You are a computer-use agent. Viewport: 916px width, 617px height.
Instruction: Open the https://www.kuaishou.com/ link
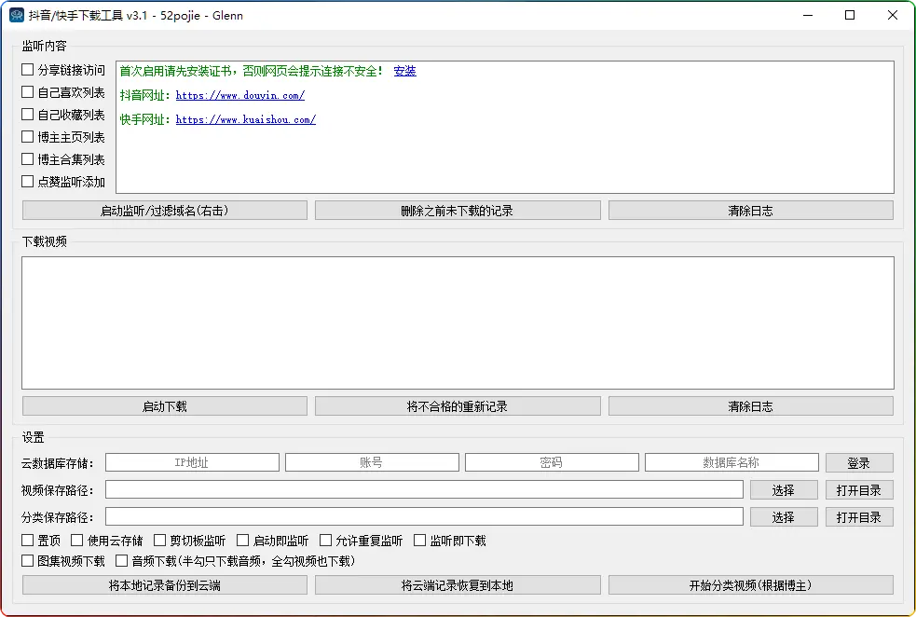coord(246,119)
